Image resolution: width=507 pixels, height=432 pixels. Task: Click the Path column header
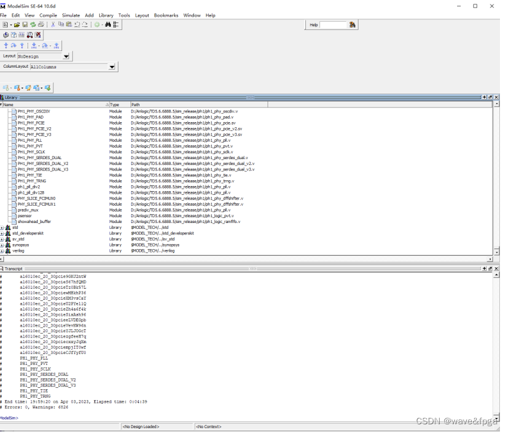199,105
